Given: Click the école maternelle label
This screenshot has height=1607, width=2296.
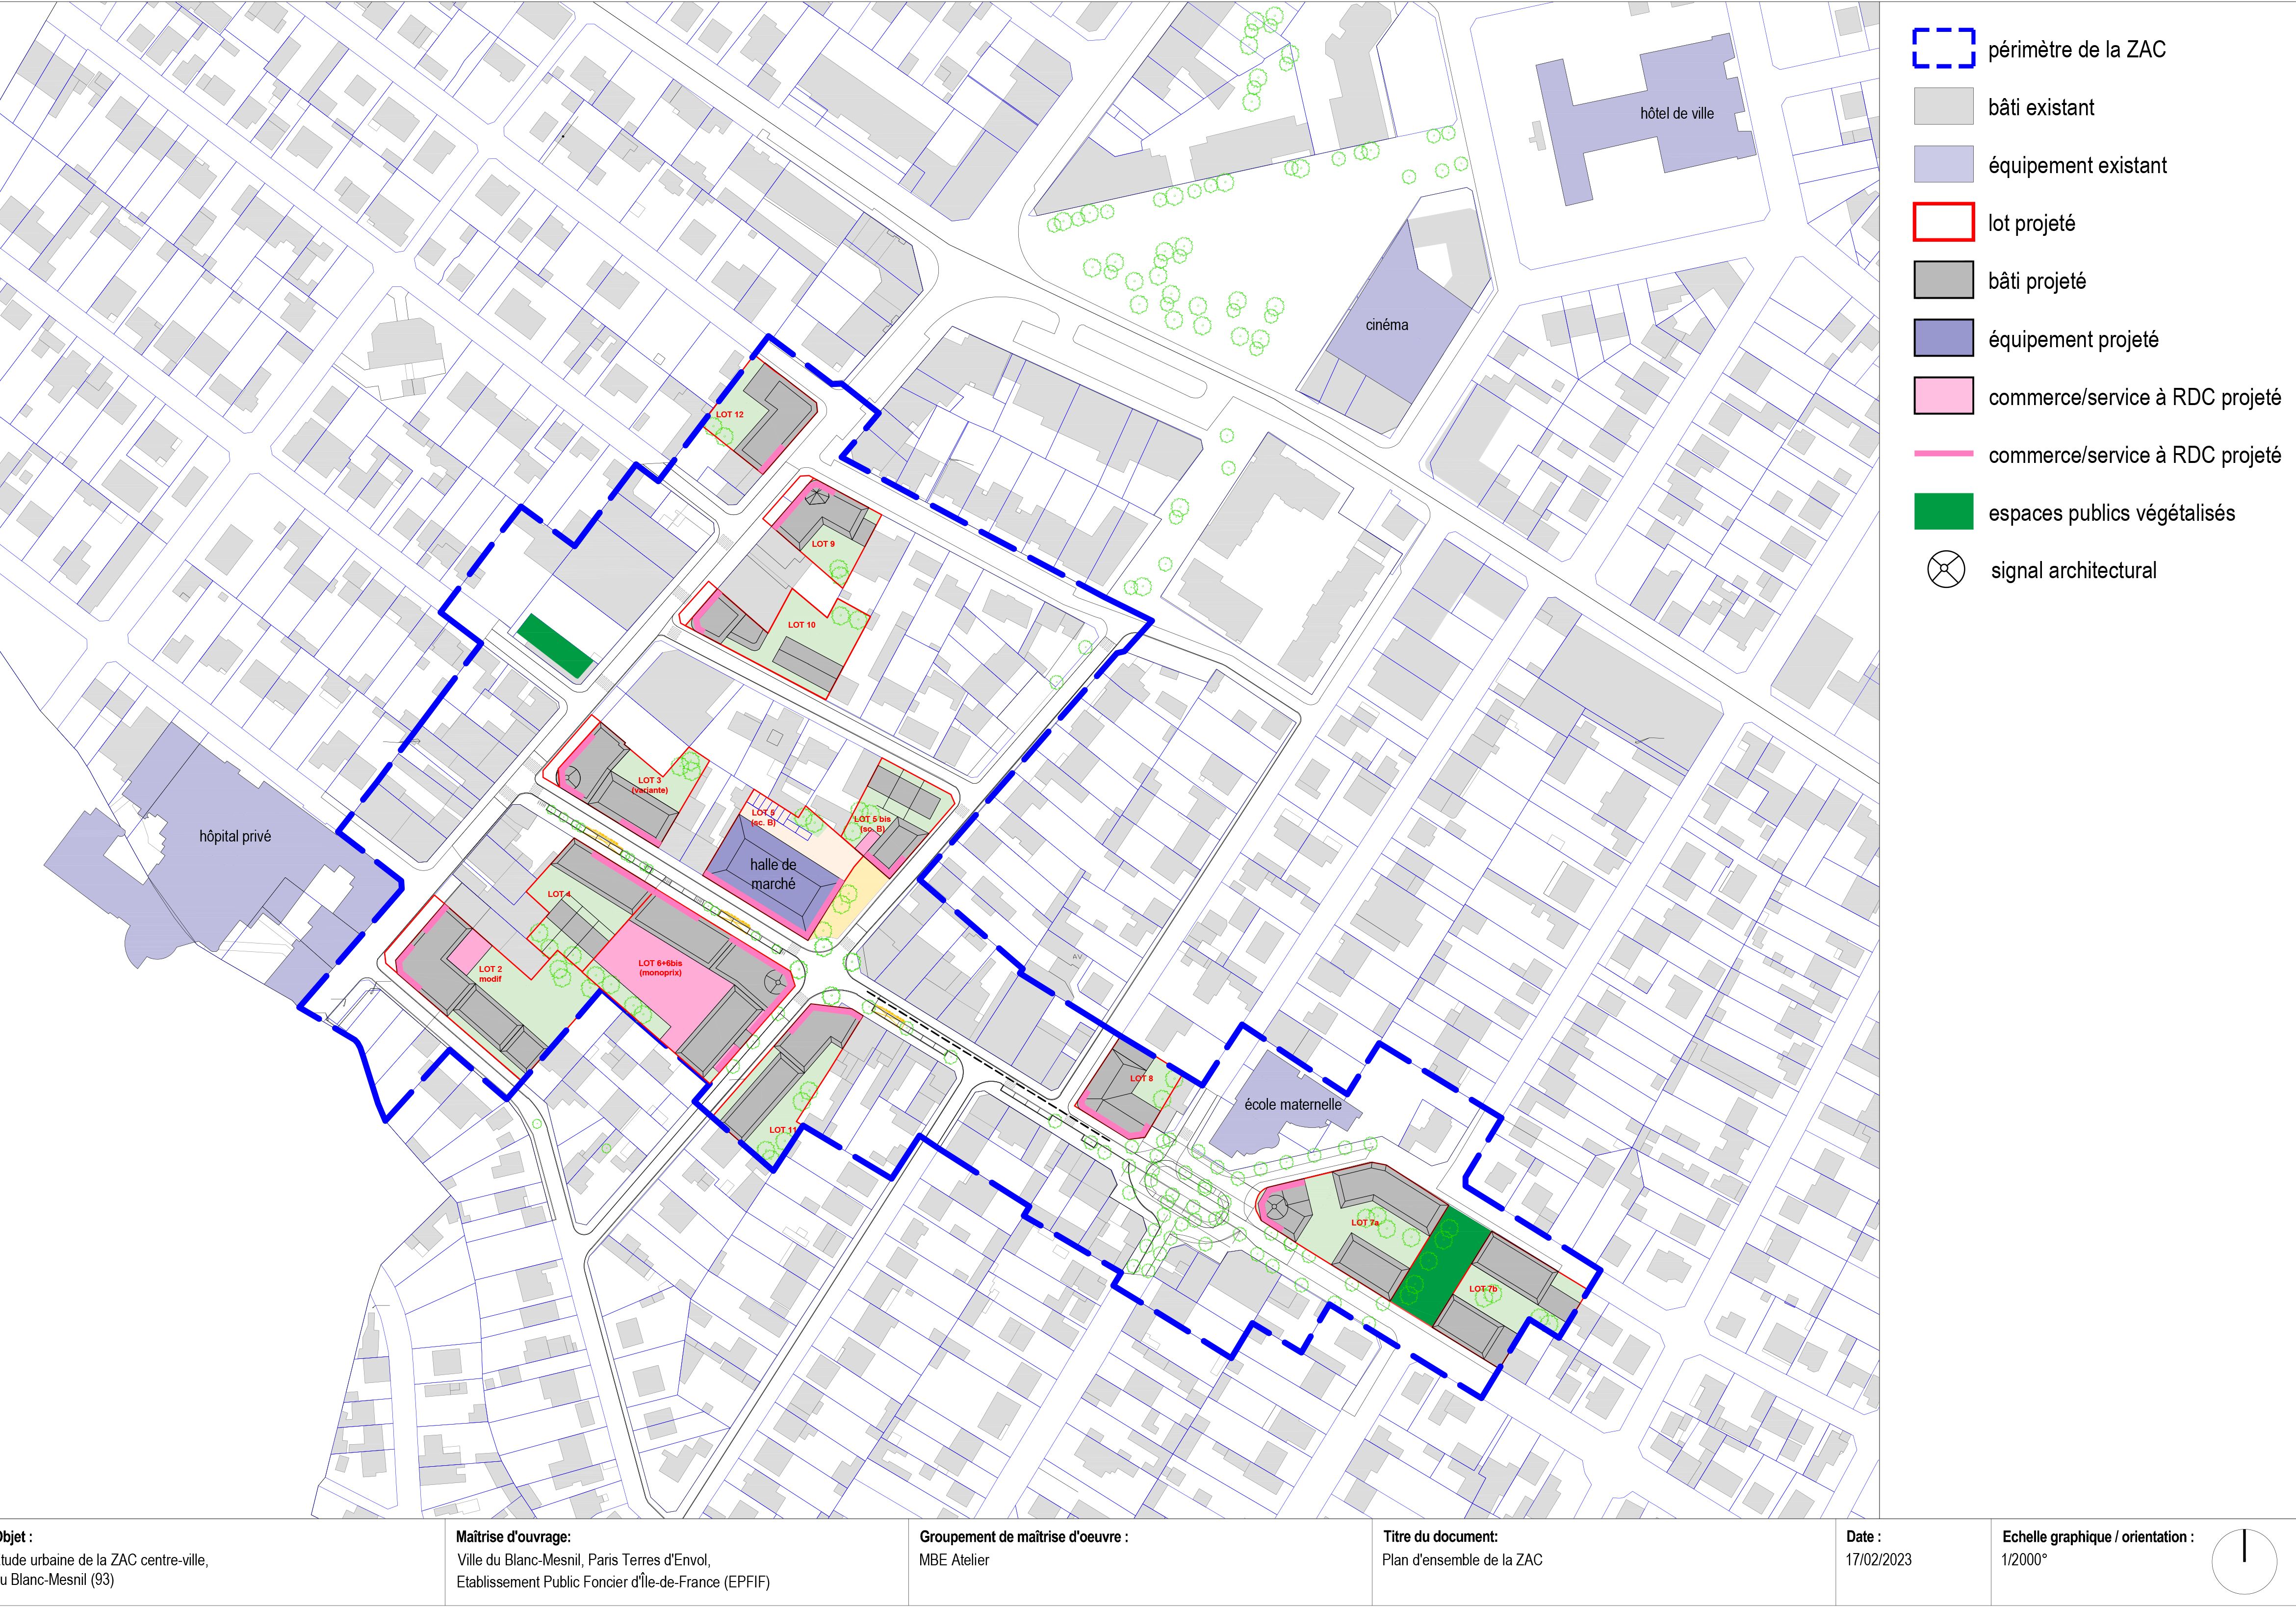Looking at the screenshot, I should (1292, 1104).
